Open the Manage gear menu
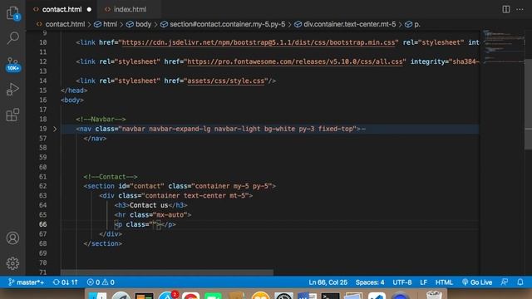The width and height of the screenshot is (532, 299). click(13, 263)
